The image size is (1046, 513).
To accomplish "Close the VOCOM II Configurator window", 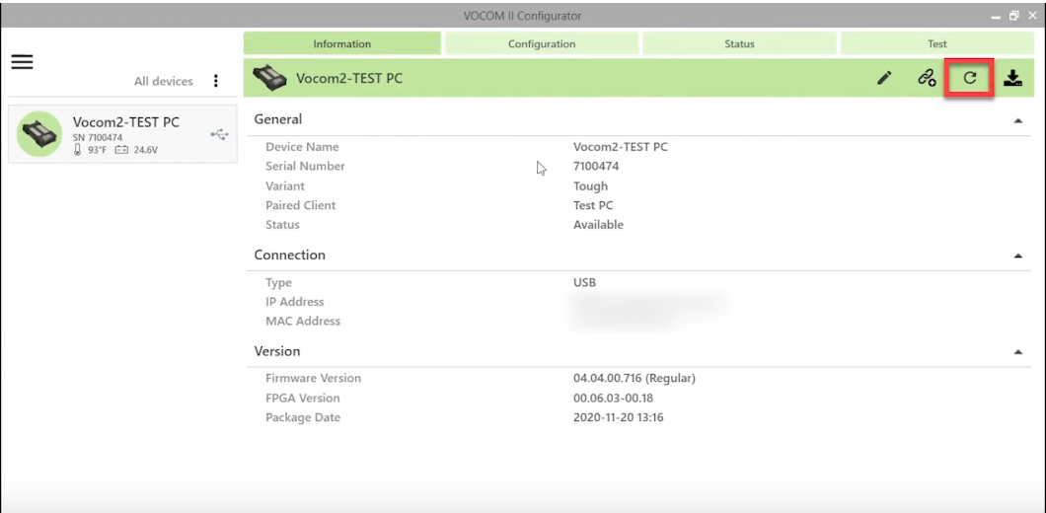I will tap(1032, 16).
